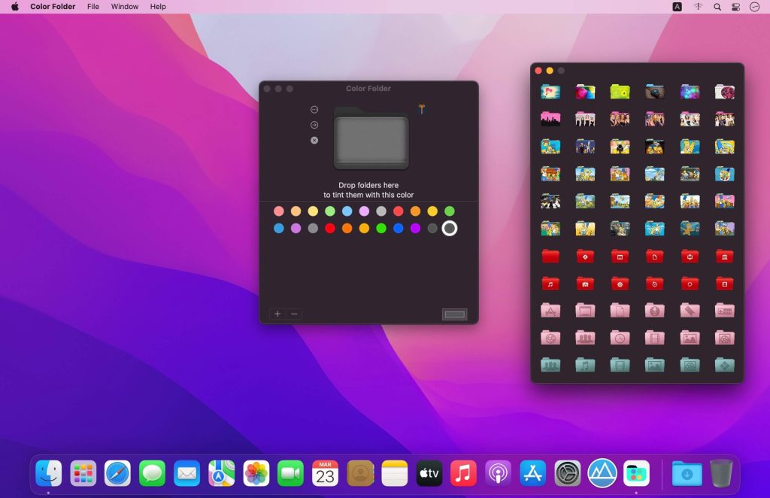Image resolution: width=770 pixels, height=498 pixels.
Task: Select the pink Apple logo folder icon
Action: [549, 310]
